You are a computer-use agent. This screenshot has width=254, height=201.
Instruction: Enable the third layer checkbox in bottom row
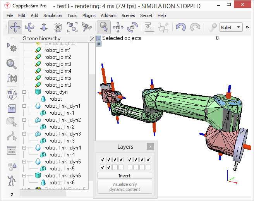pos(115,167)
